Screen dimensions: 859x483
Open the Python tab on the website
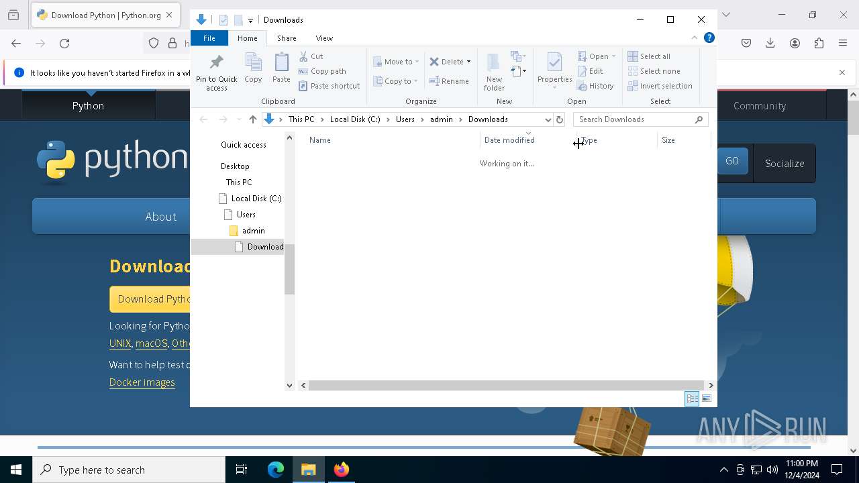click(88, 105)
